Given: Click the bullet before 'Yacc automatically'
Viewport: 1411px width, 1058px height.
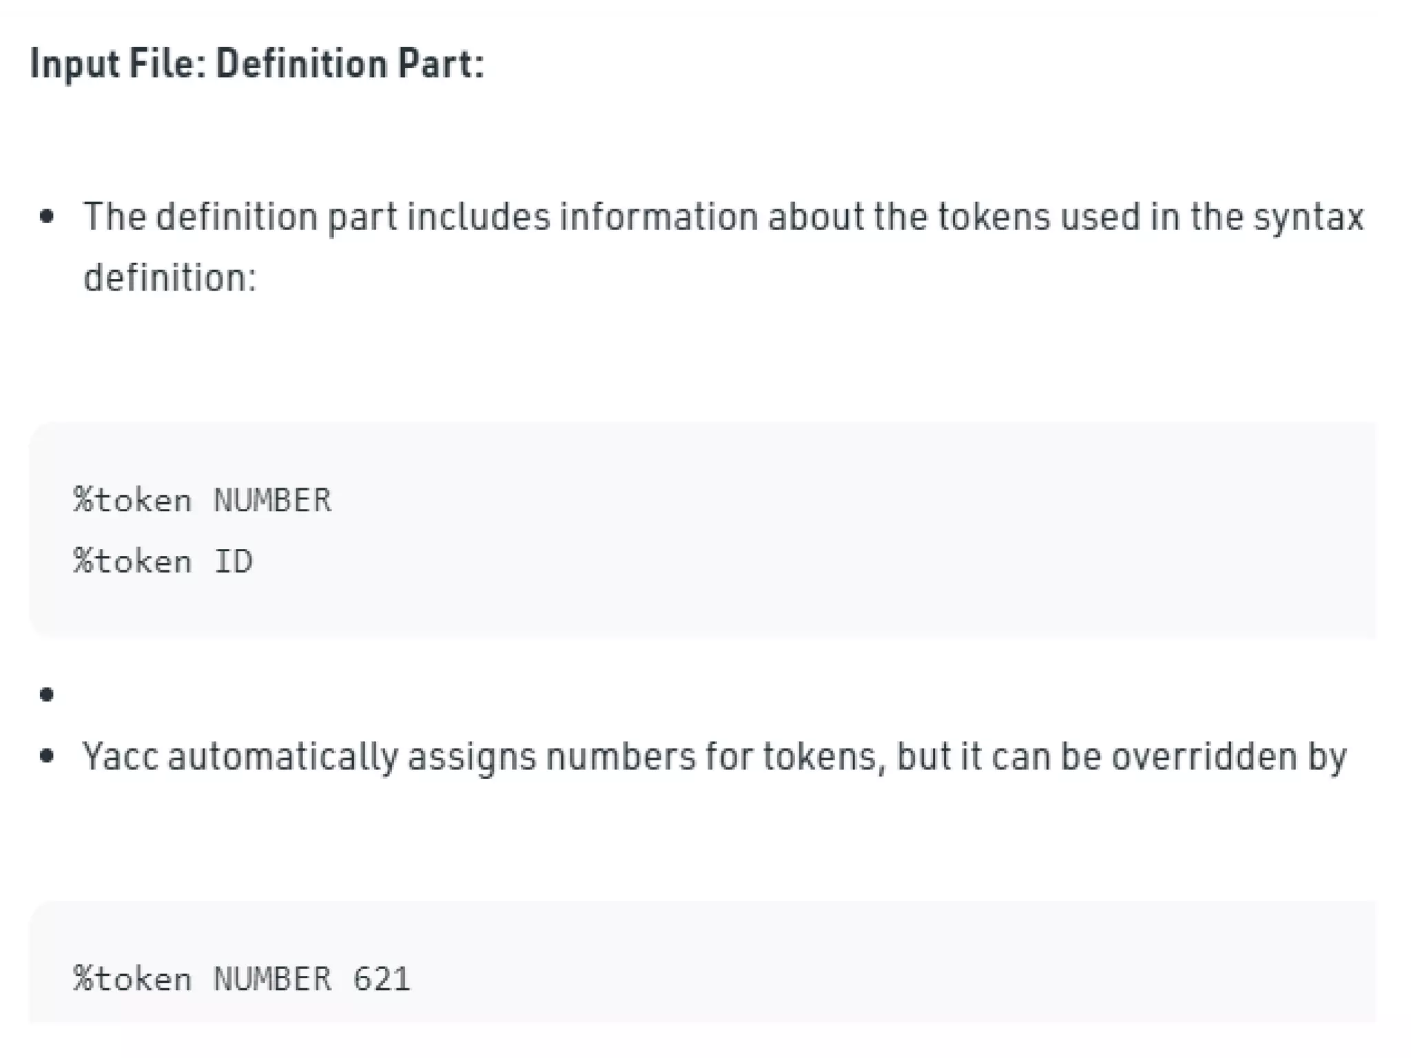Looking at the screenshot, I should [47, 756].
